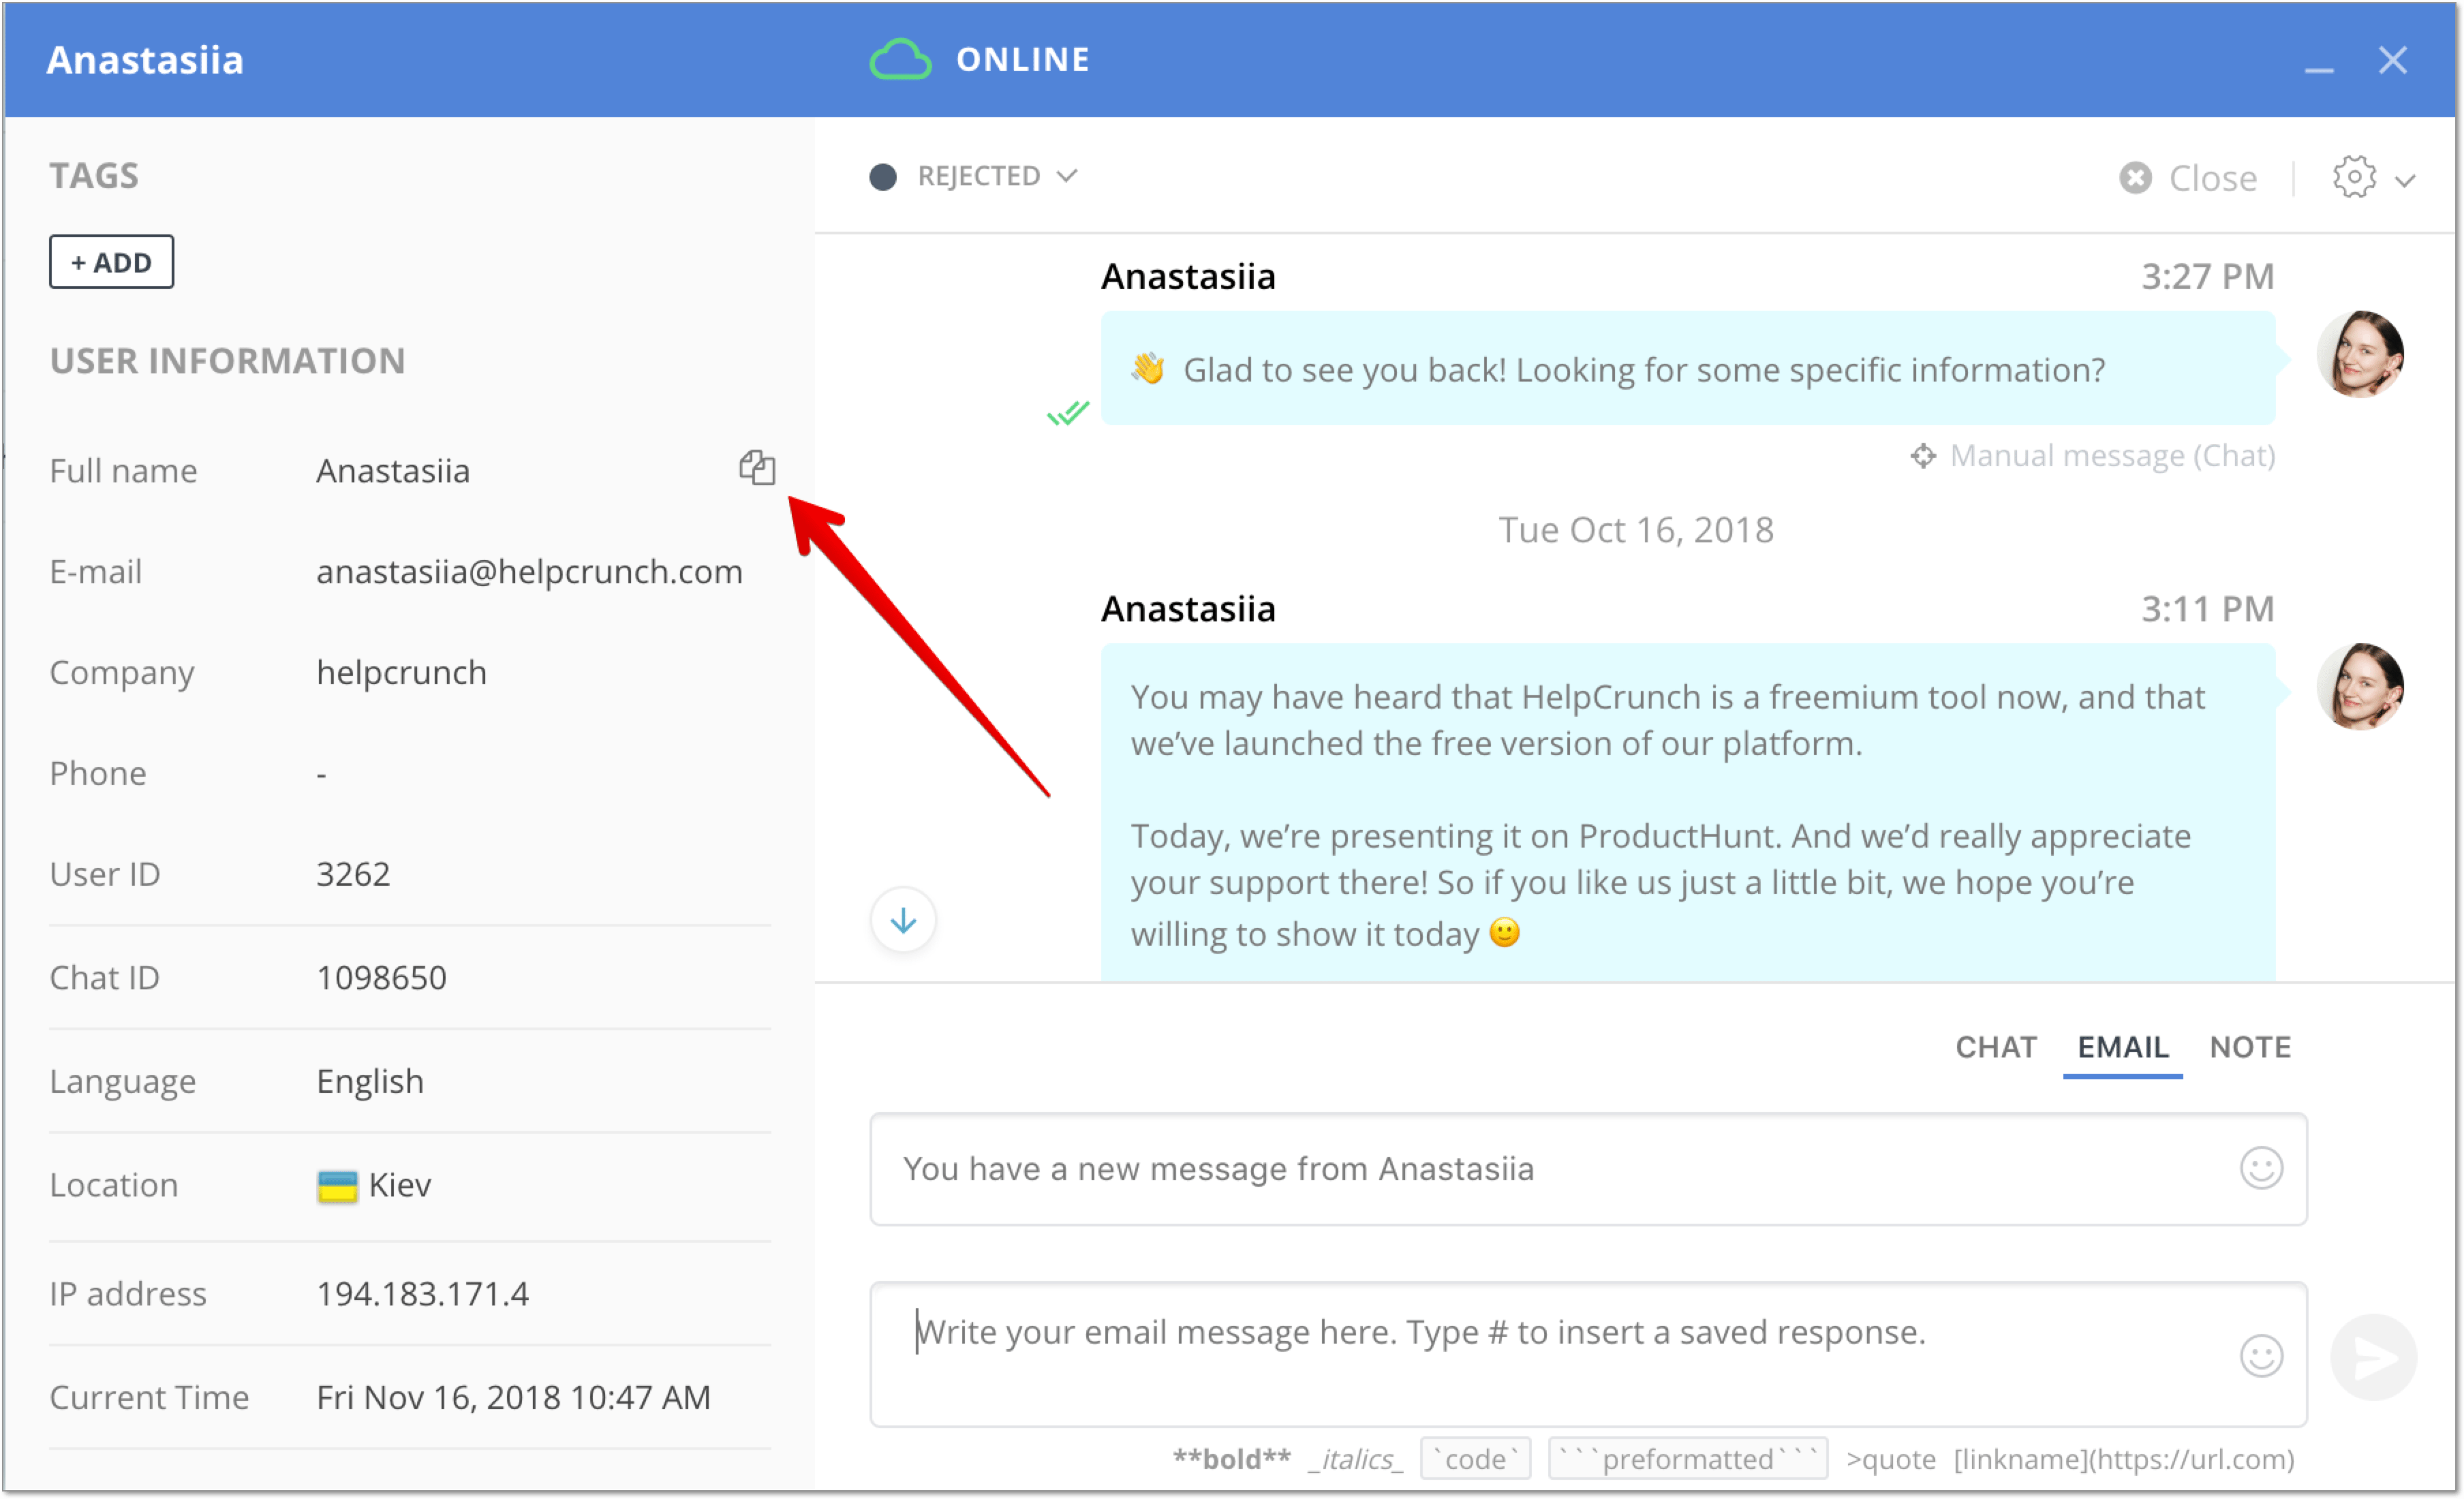Click sender name Anastasiia above 3:27 message

click(1188, 277)
